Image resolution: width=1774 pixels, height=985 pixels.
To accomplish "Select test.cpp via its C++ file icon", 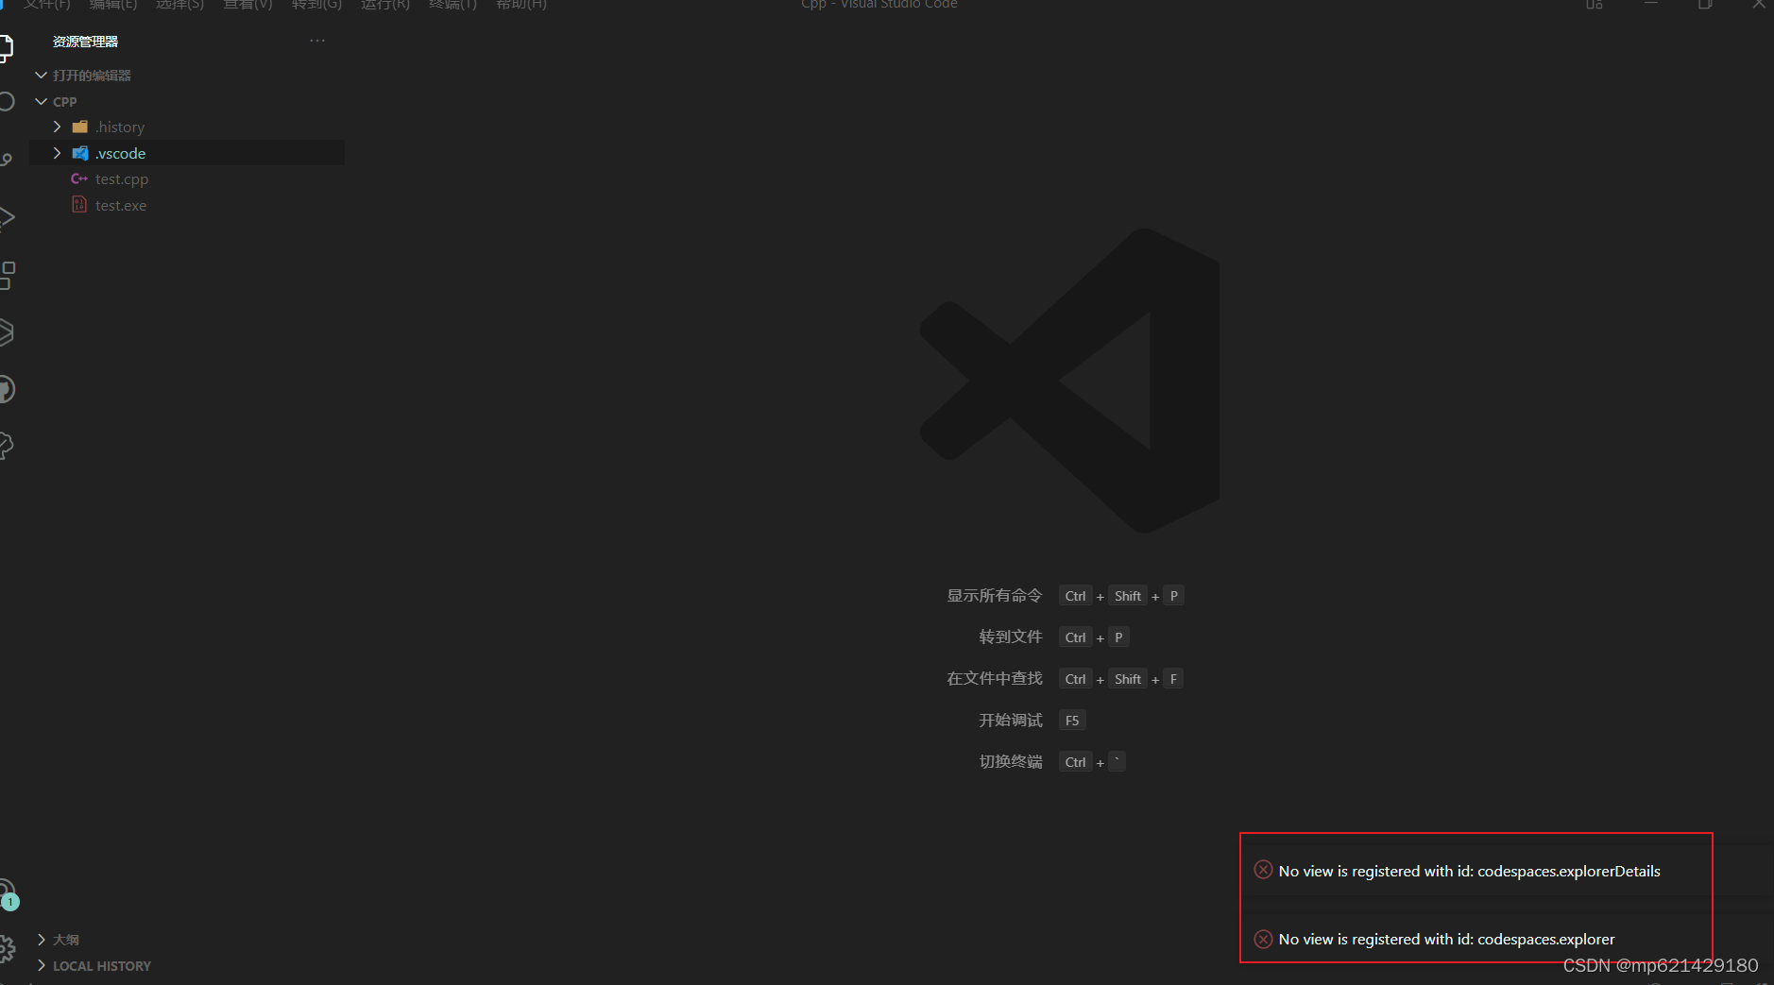I will click(79, 178).
